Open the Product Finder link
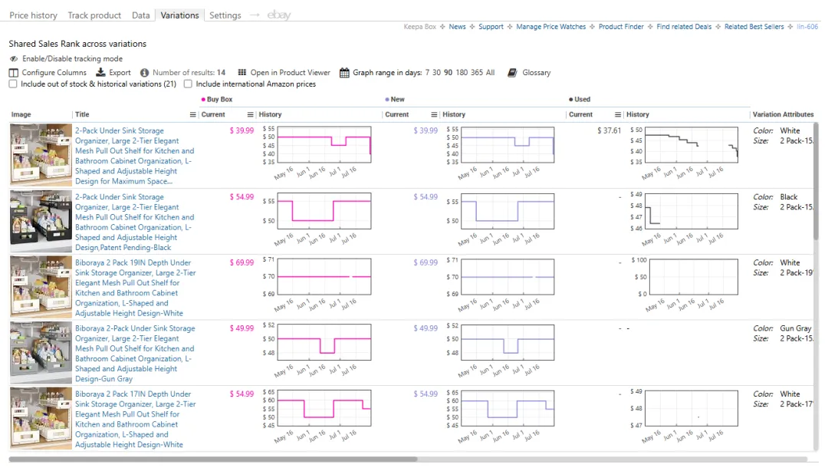828x468 pixels. click(621, 27)
